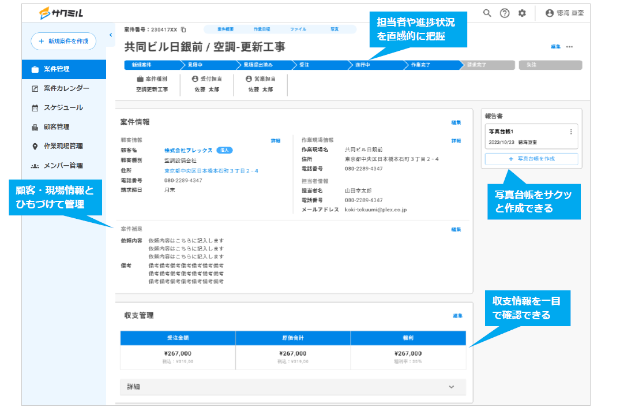Set status to 見積中 step
This screenshot has width=620, height=407.
(x=208, y=65)
